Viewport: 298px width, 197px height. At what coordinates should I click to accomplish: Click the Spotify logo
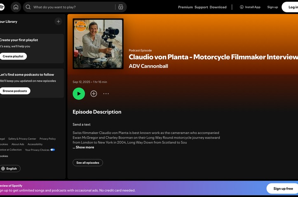pyautogui.click(x=2, y=7)
